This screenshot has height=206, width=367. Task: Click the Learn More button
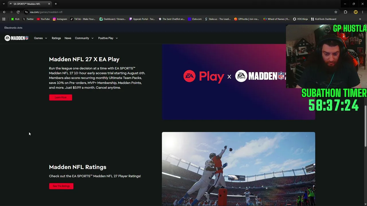pyautogui.click(x=60, y=98)
